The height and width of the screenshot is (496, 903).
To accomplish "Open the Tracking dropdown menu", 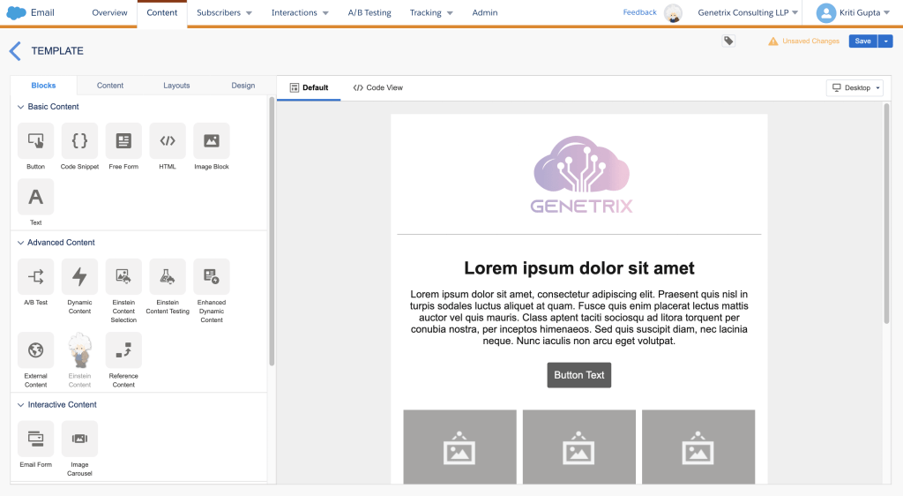I will 430,12.
